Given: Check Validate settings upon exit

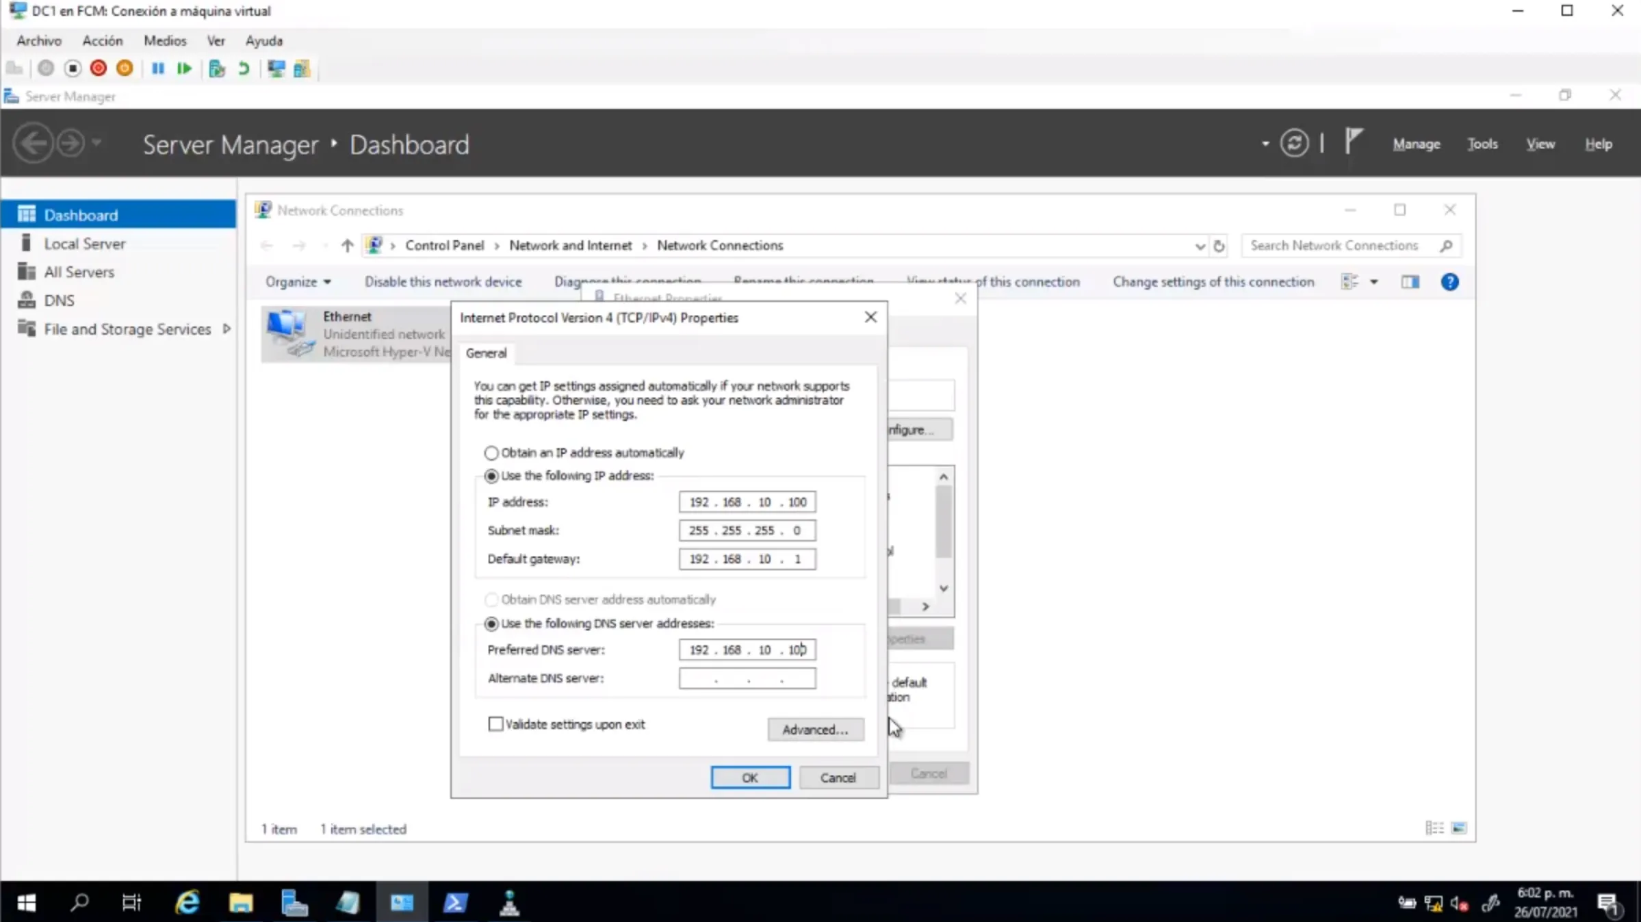Looking at the screenshot, I should 495,724.
